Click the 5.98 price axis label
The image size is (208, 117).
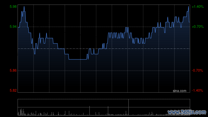(13, 6)
